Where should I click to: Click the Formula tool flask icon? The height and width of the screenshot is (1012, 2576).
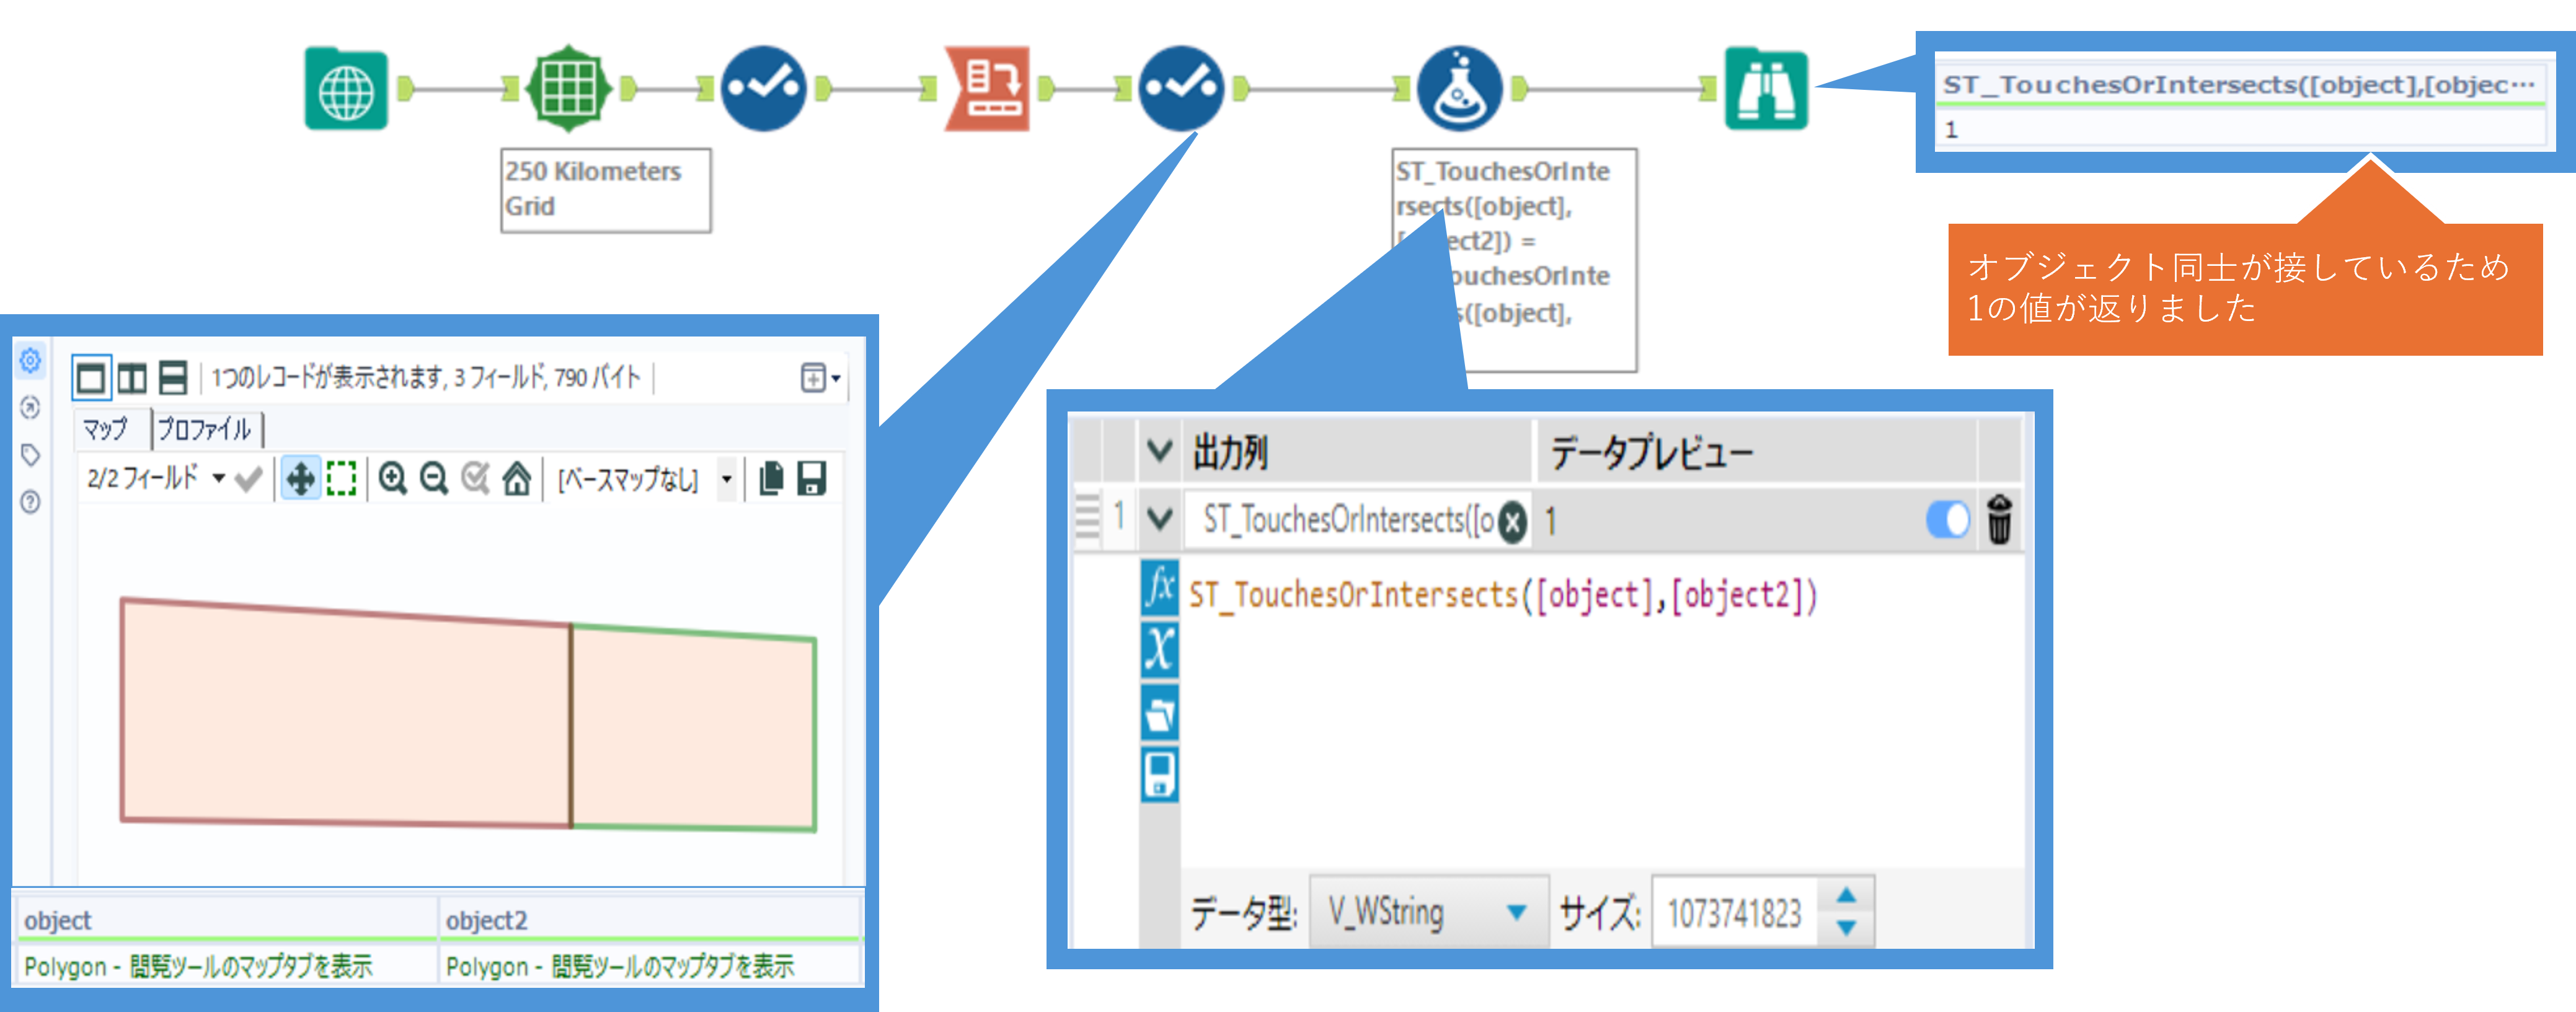tap(1459, 89)
